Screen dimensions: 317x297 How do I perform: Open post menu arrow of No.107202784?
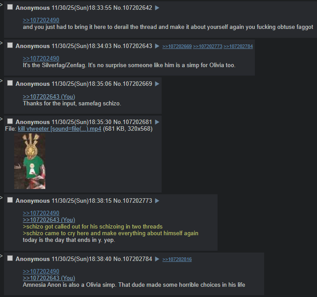coord(157,259)
